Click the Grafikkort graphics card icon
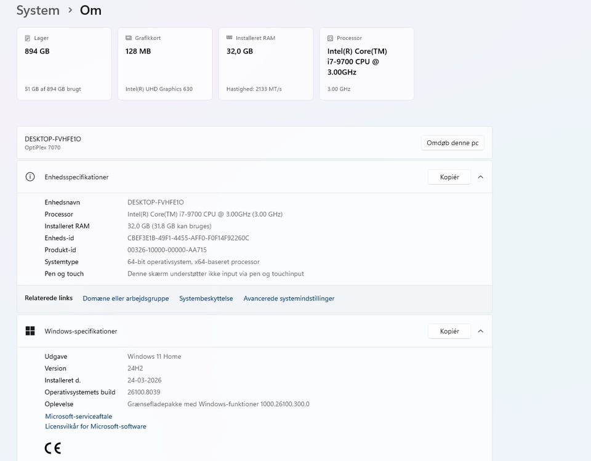The height and width of the screenshot is (461, 591). click(129, 38)
